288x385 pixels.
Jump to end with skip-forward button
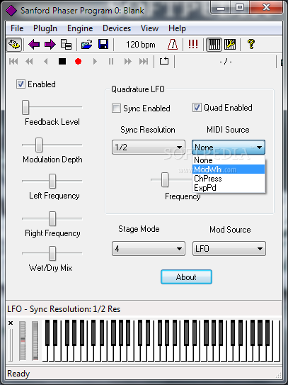144,62
